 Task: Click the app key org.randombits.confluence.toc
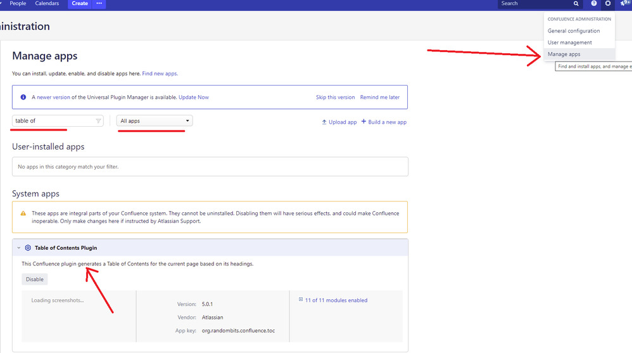[238, 330]
